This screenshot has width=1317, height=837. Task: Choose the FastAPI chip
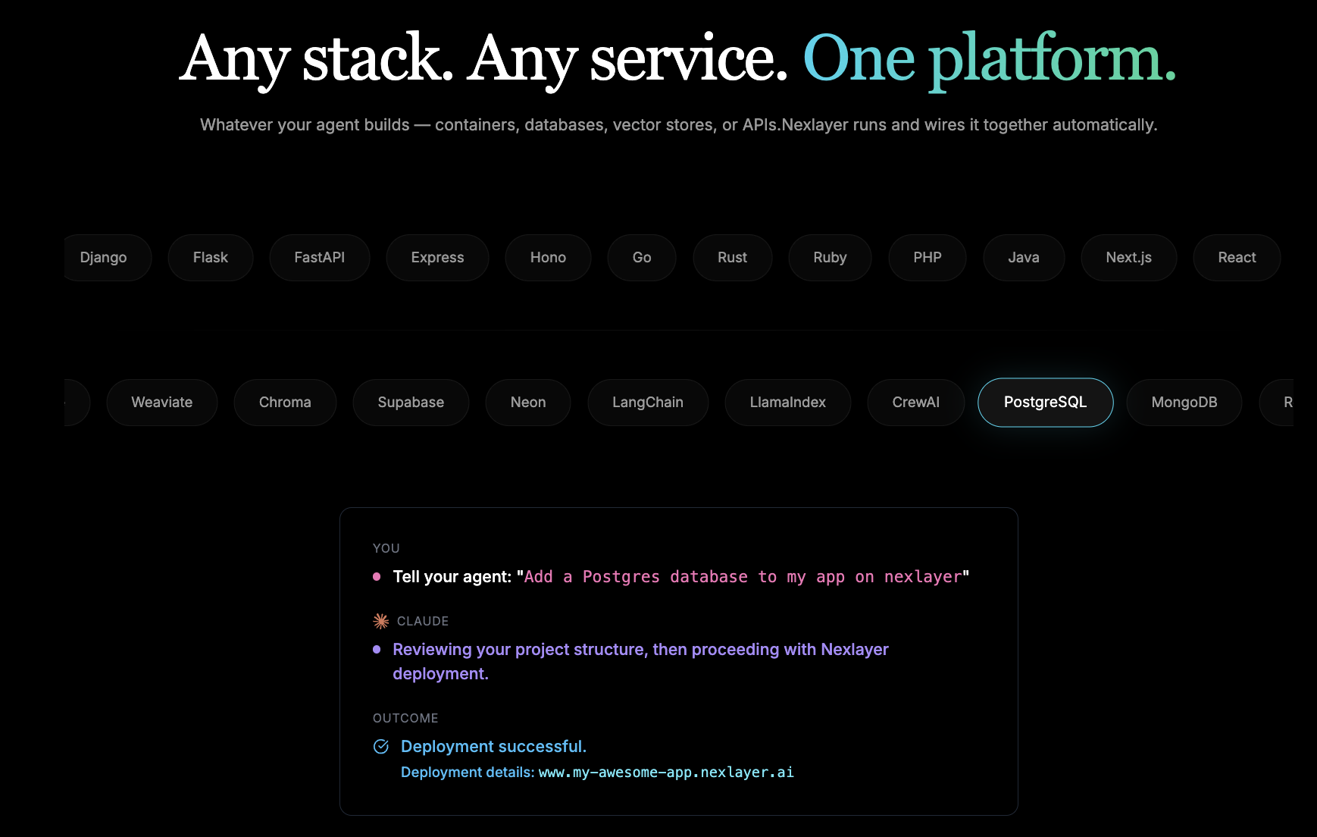[320, 258]
